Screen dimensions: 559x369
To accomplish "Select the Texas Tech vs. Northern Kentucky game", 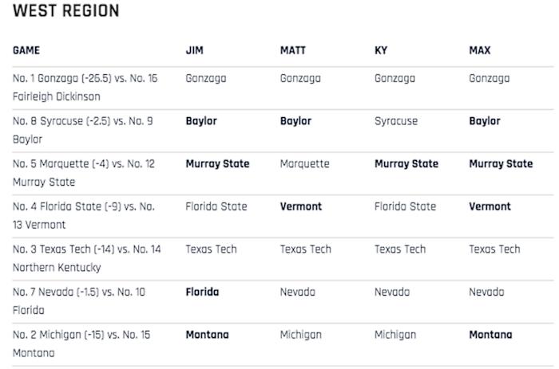I will (86, 257).
